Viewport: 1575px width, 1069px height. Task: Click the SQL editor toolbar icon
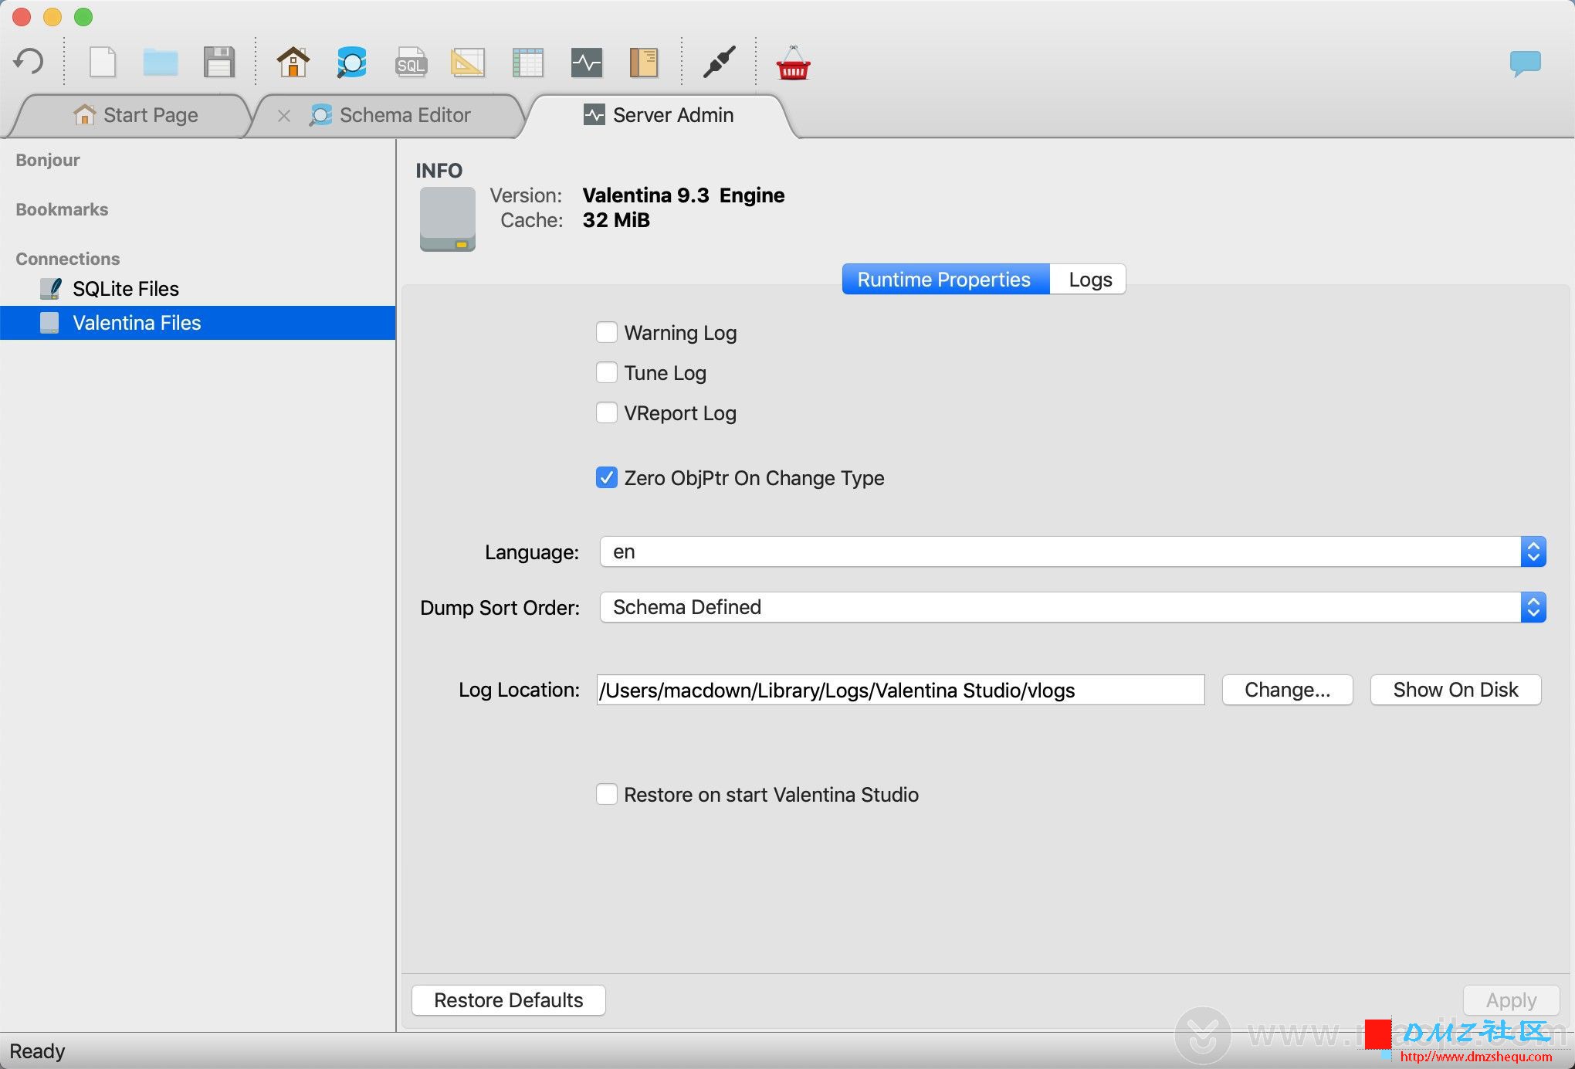point(410,63)
